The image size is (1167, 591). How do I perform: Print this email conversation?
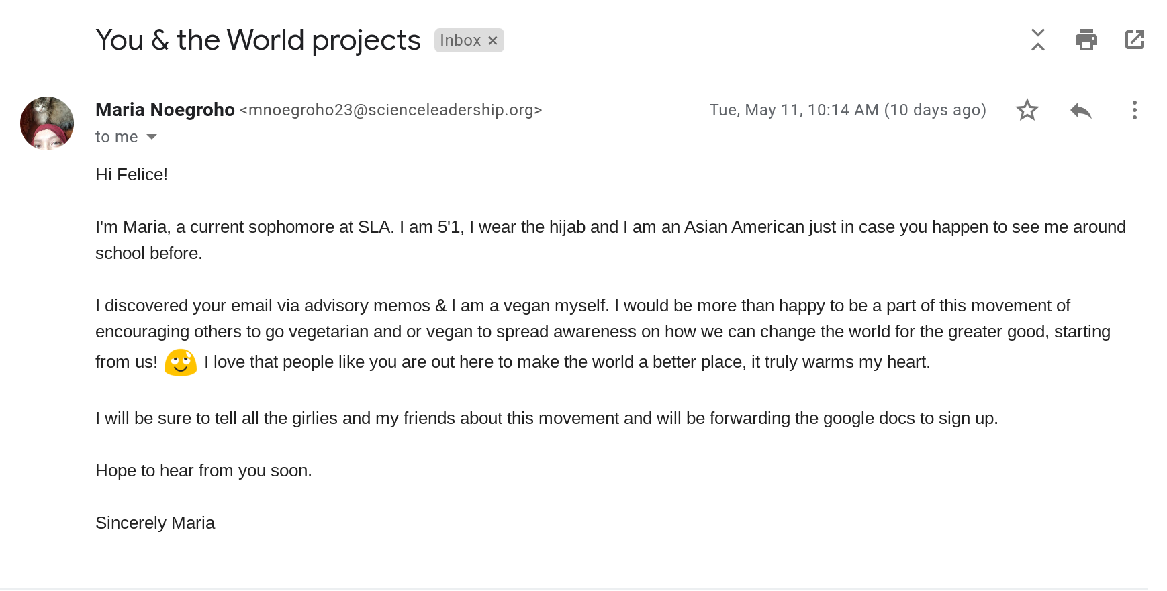1086,40
